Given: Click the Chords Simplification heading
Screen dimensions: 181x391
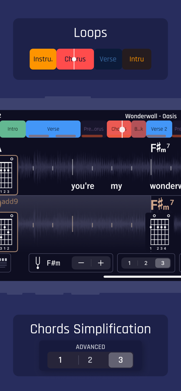Looking at the screenshot, I should (x=90, y=329).
